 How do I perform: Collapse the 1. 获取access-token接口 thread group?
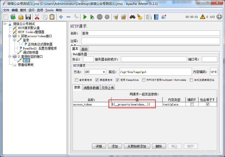10,36
